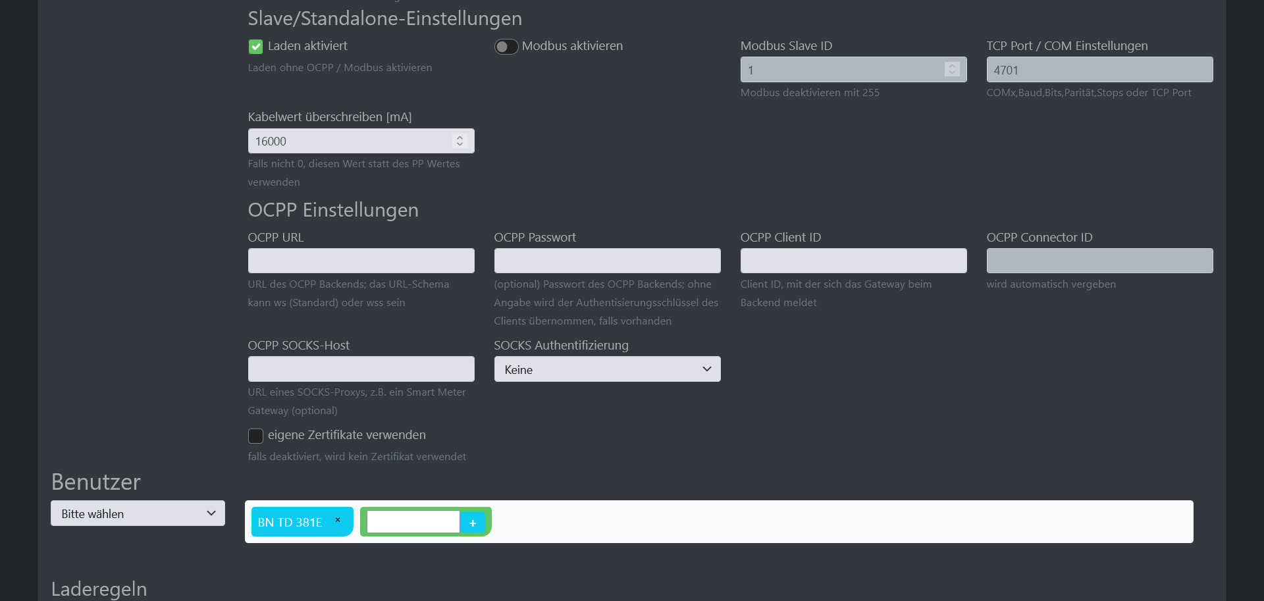The image size is (1264, 601).
Task: Check eigene Zertifikate verwenden box
Action: (255, 436)
